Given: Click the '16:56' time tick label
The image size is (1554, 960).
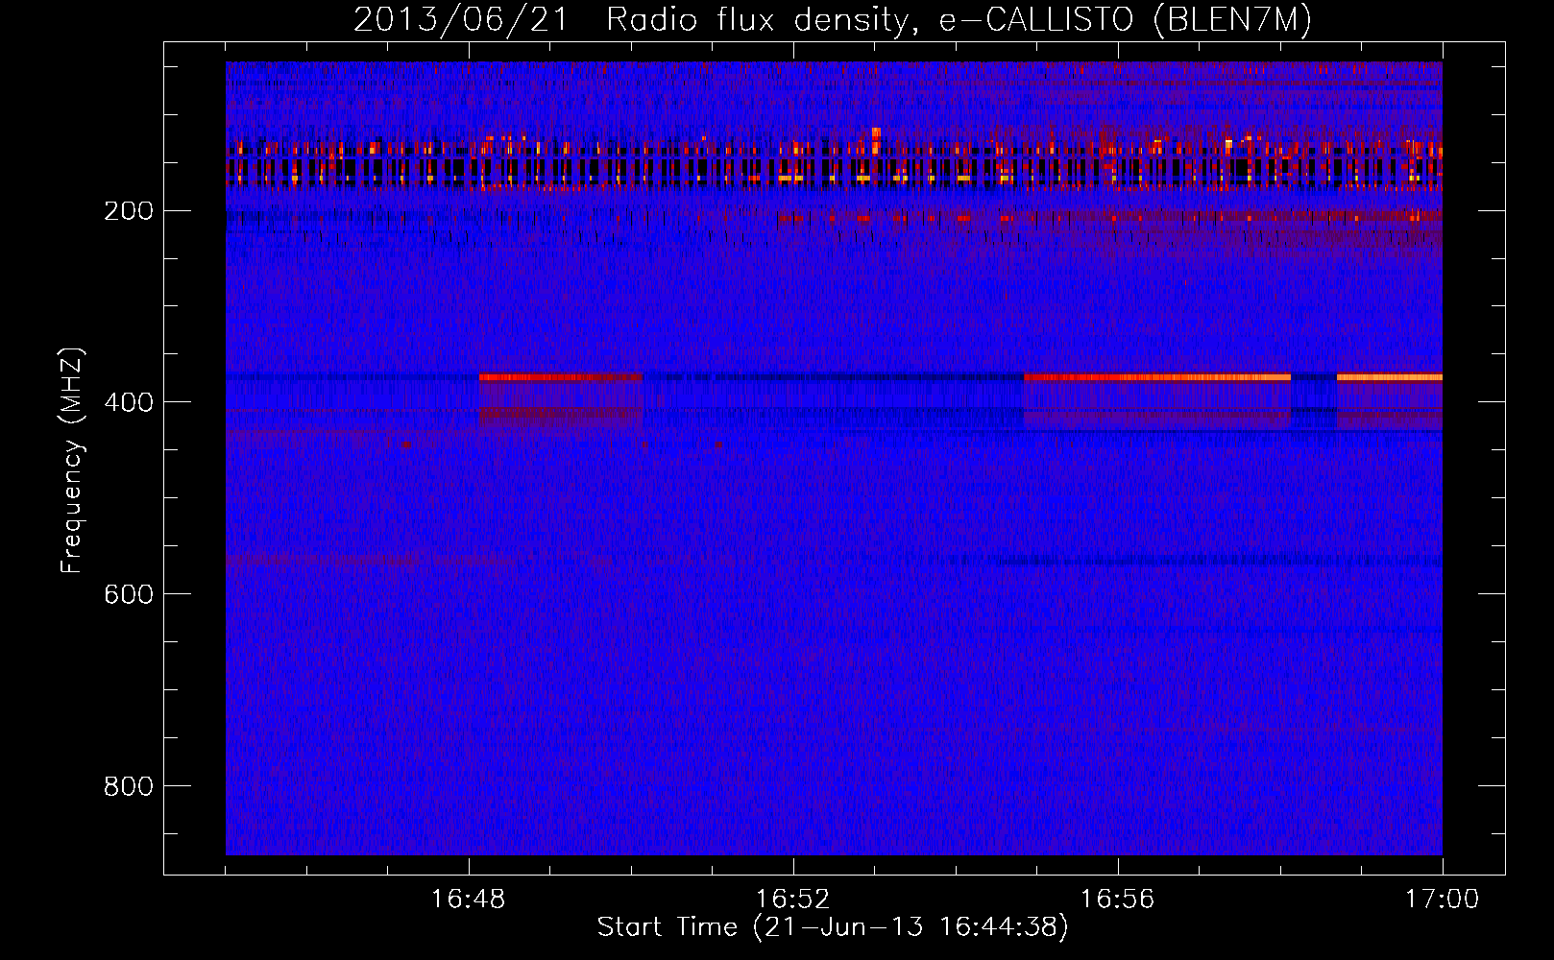Looking at the screenshot, I should [1117, 900].
